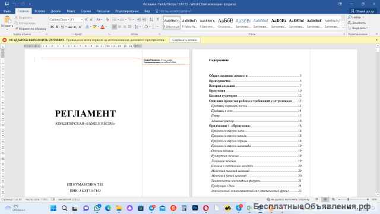Switch to the Макет tab
The image size is (380, 214).
point(71,11)
